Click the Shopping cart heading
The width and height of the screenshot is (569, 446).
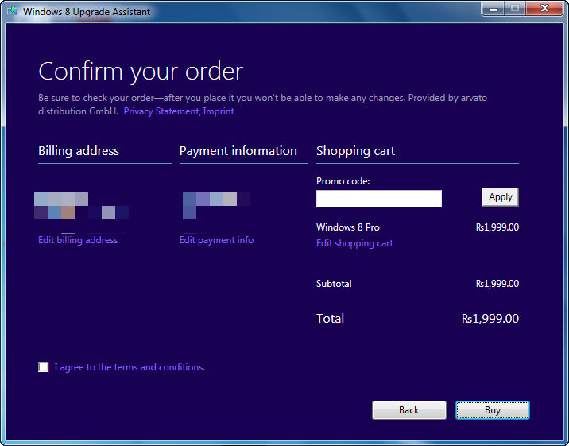point(355,151)
